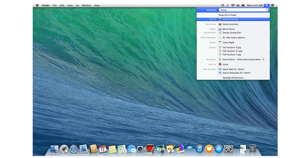Image resolution: width=308 pixels, height=158 pixels.
Task: Open the Finder menu in menu bar
Action: tap(46, 5)
